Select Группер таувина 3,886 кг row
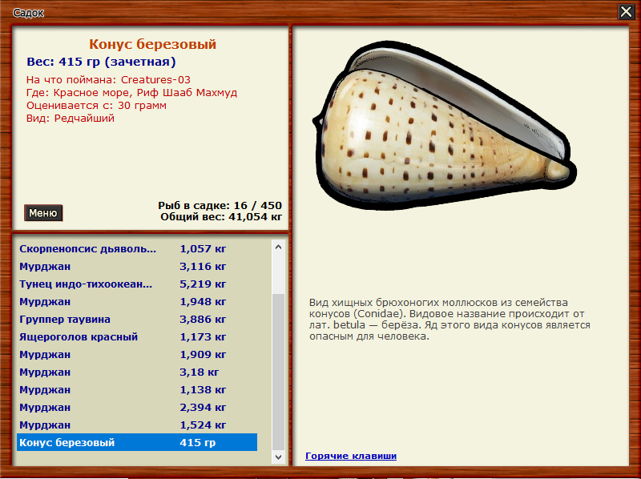The width and height of the screenshot is (641, 479). (137, 319)
